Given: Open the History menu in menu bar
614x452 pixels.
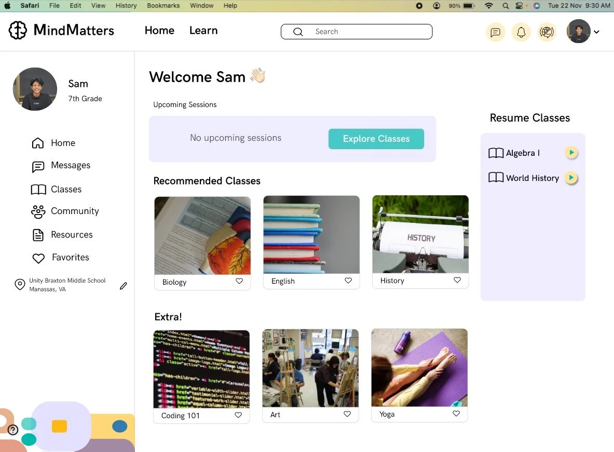Looking at the screenshot, I should 126,6.
